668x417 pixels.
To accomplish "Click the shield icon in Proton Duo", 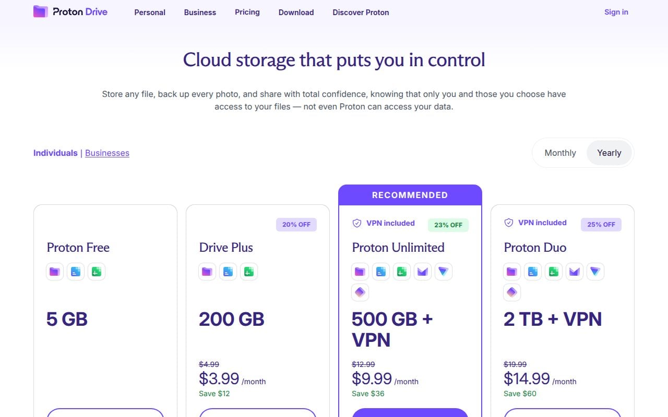I will [509, 223].
